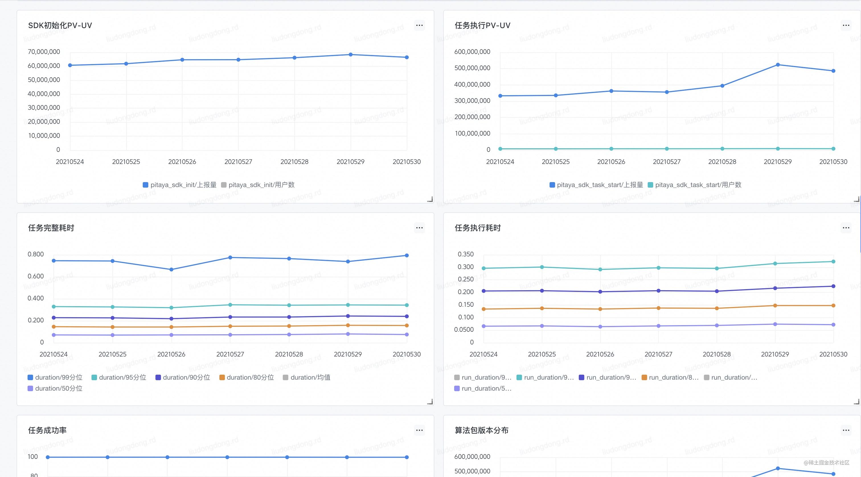Toggle the pitaya_sdk_task_start/上报量 legend series

coord(596,185)
